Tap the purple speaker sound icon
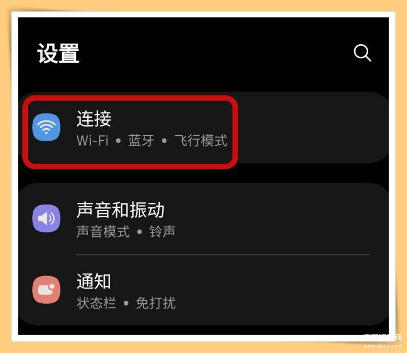This screenshot has height=353, width=407. coord(46,218)
